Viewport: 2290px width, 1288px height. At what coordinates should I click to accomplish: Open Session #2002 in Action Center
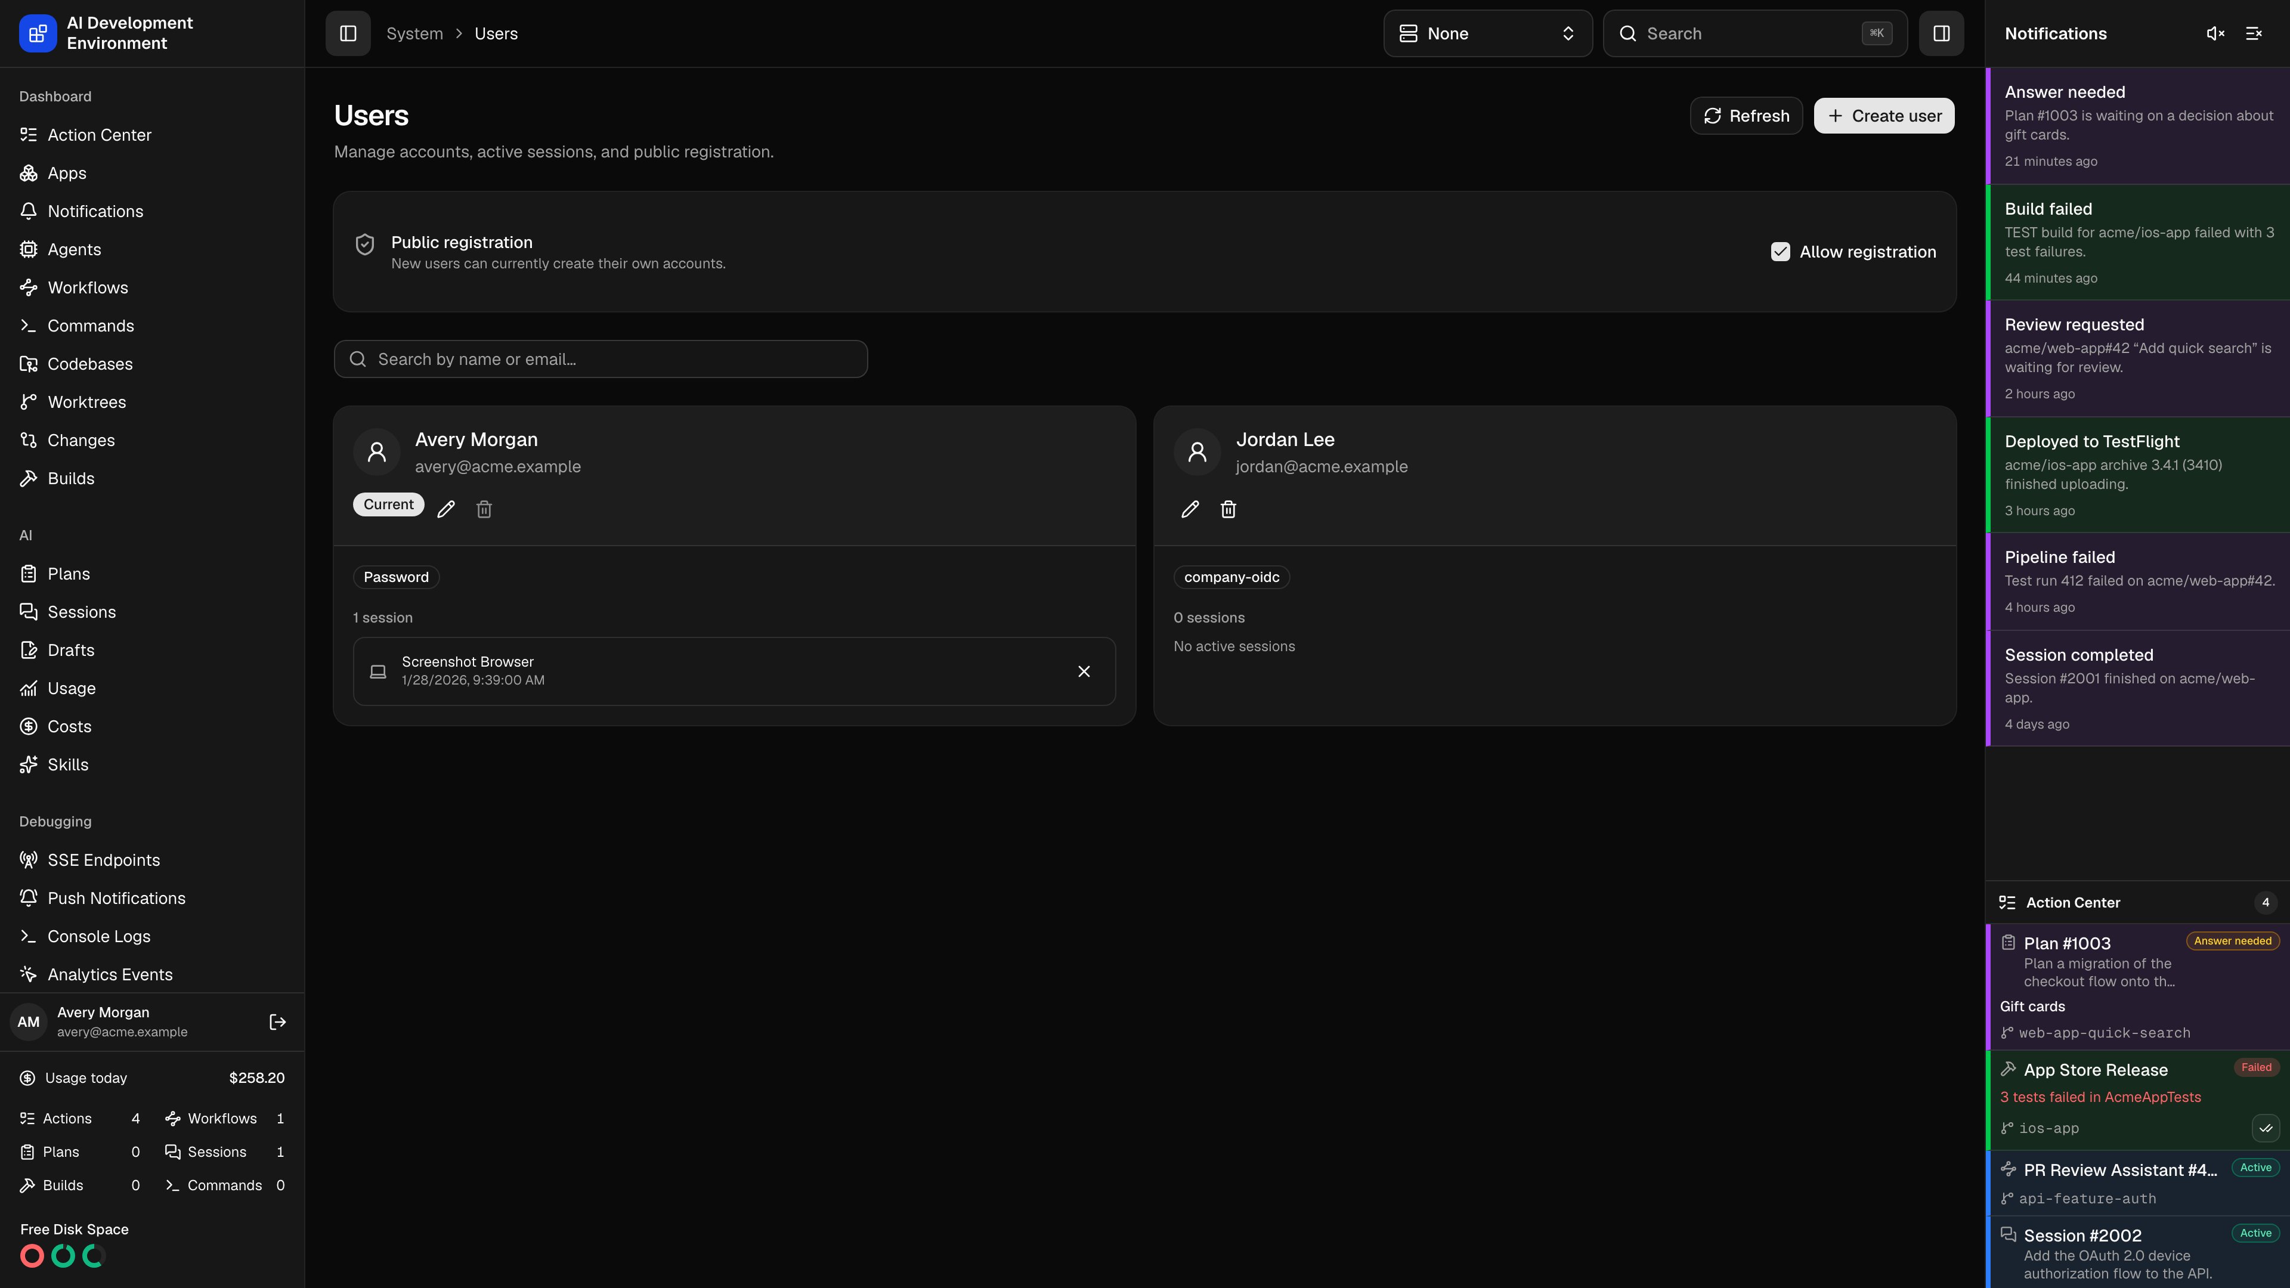(x=2138, y=1252)
